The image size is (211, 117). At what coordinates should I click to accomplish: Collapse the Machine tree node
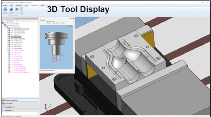[3, 25]
